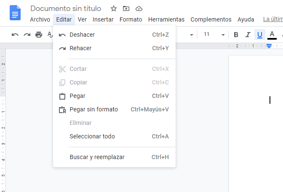This screenshot has width=283, height=192.
Task: Check the cloud save status icon
Action: coord(139,8)
